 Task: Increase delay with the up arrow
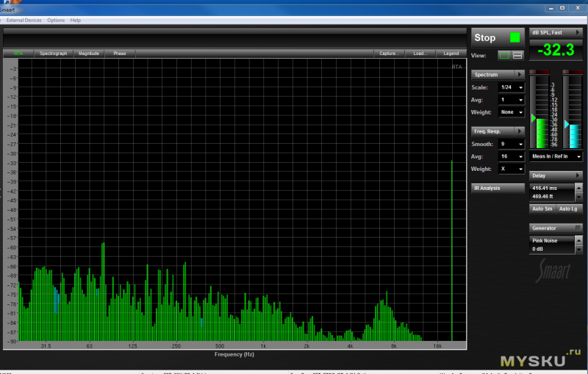[579, 188]
